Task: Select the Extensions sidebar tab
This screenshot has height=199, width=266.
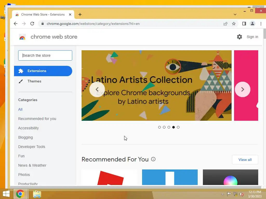Action: pos(43,71)
